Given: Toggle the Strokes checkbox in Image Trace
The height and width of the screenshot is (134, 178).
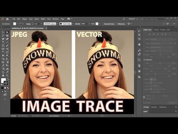Looking at the screenshot, I should click(x=156, y=83).
